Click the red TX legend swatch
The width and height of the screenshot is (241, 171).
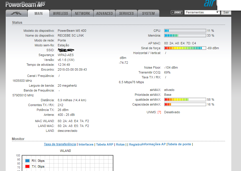click(x=27, y=166)
